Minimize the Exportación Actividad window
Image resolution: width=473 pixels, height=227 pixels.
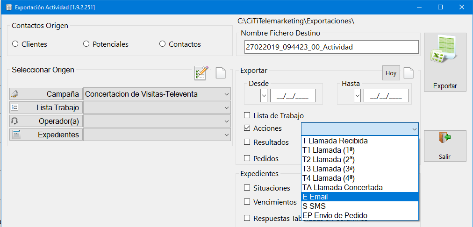click(419, 7)
